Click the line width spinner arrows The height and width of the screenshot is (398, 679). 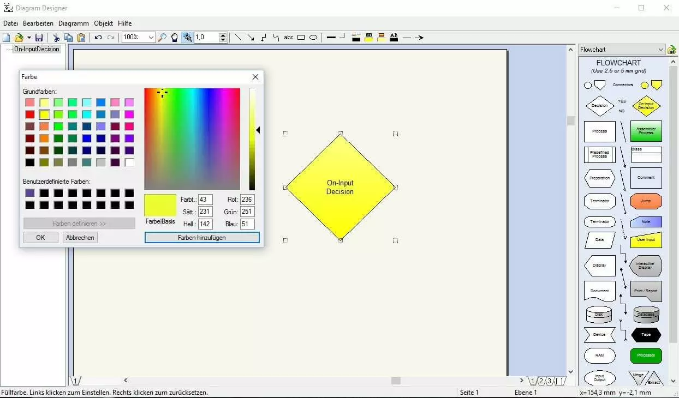tap(223, 38)
